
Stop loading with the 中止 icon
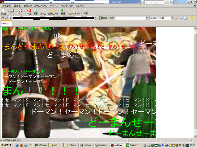[29, 12]
